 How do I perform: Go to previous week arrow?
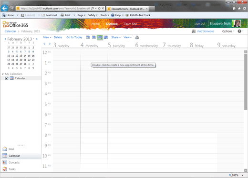[44, 44]
